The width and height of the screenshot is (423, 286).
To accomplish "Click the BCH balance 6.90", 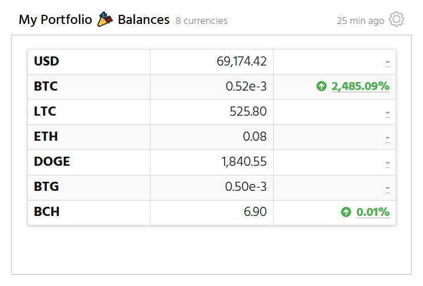I will click(255, 212).
